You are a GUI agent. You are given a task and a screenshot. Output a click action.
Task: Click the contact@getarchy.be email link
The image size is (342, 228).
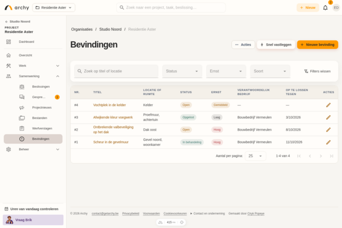105,213
